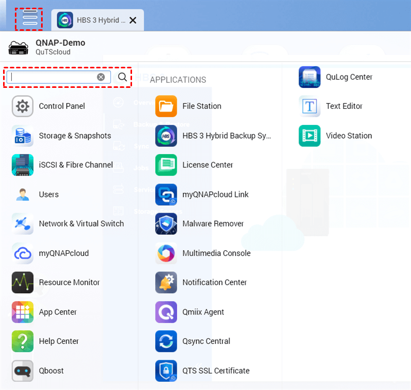Open the hamburger main menu icon
411x390 pixels.
tap(30, 18)
